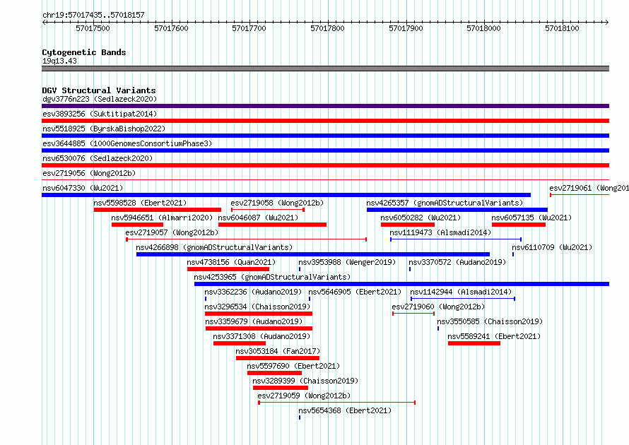This screenshot has width=629, height=445.
Task: Select esv2719058 (Wong2012b) label
Action: click(277, 203)
